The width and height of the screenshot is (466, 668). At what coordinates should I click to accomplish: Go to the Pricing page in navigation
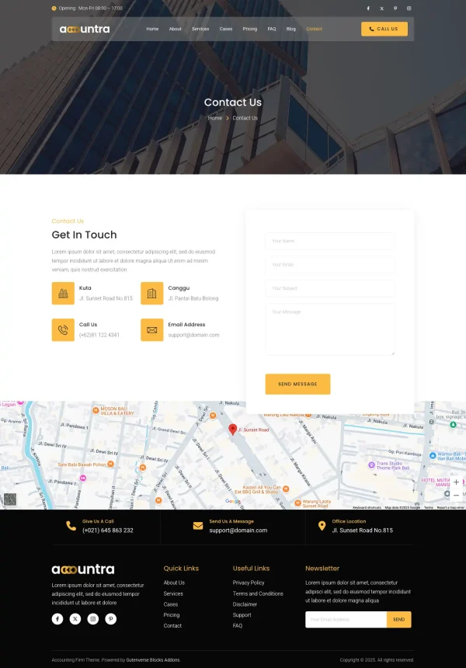[x=249, y=29]
